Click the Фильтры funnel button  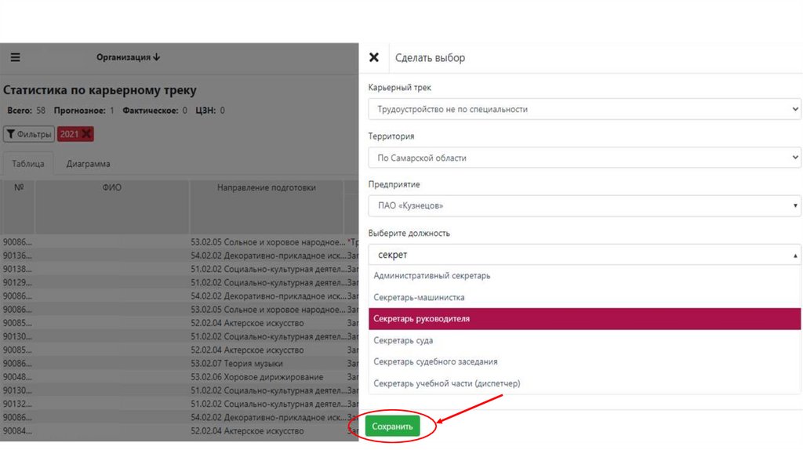coord(28,134)
